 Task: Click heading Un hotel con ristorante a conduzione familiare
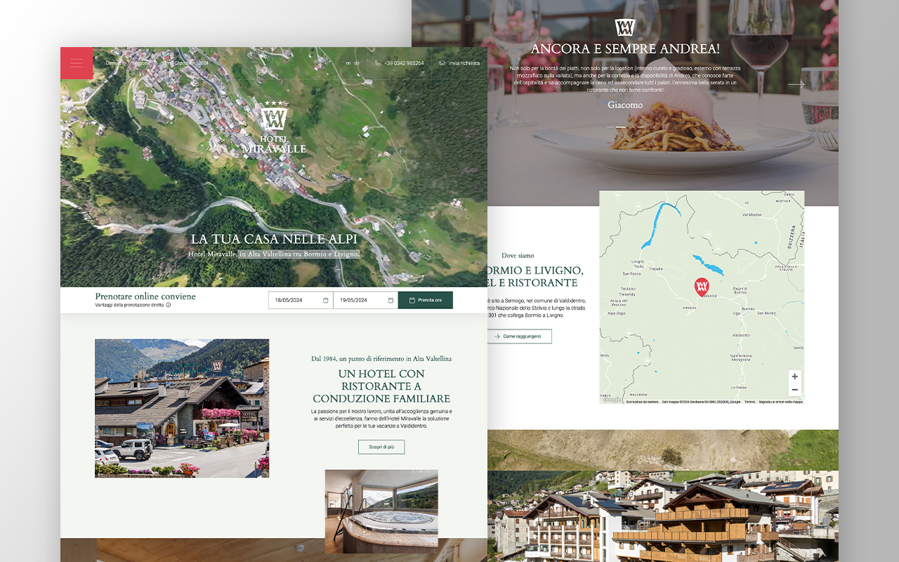(x=381, y=386)
